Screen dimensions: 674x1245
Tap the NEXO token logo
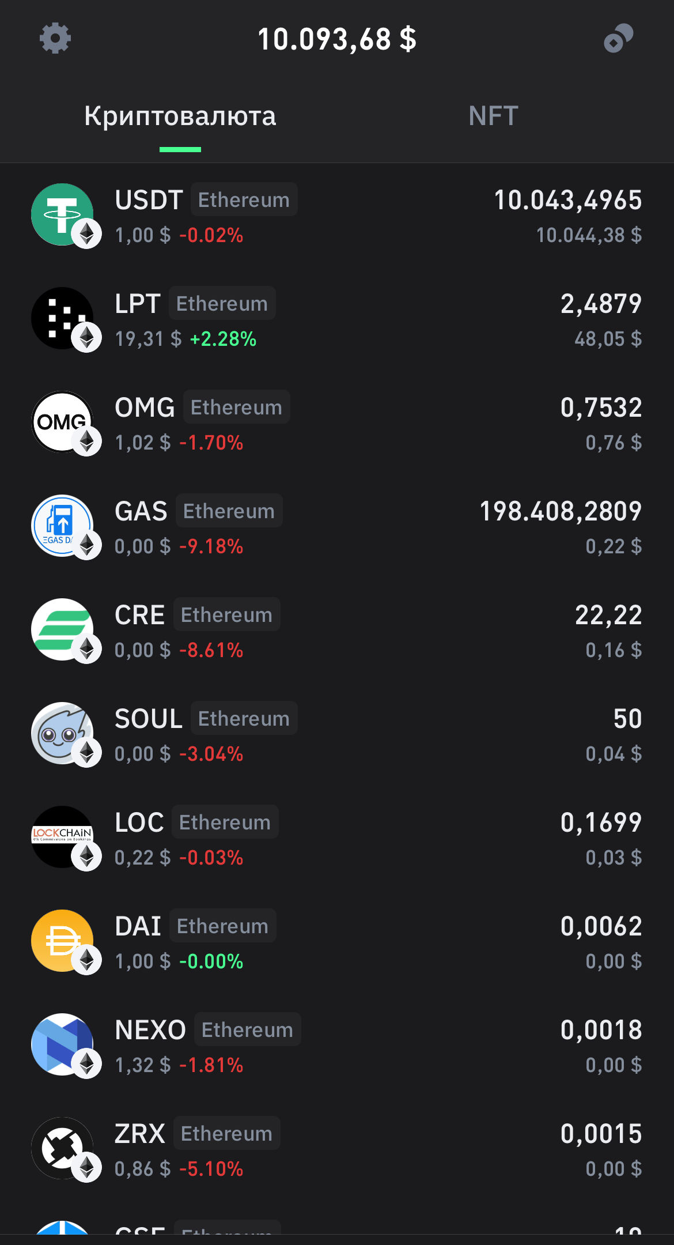coord(62,1044)
